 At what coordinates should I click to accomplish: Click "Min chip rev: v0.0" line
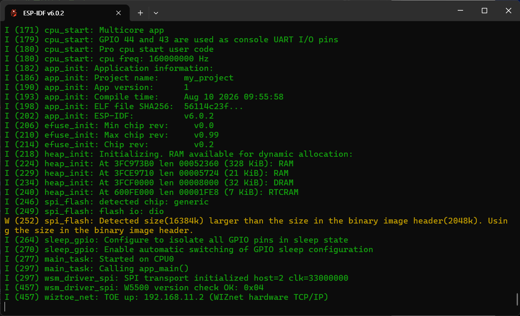(109, 126)
